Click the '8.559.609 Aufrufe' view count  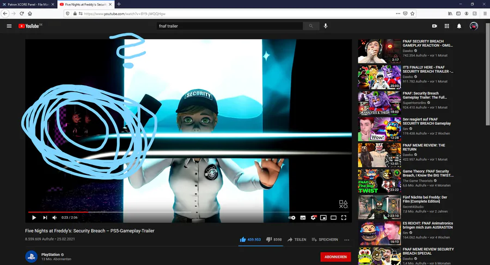click(x=39, y=239)
